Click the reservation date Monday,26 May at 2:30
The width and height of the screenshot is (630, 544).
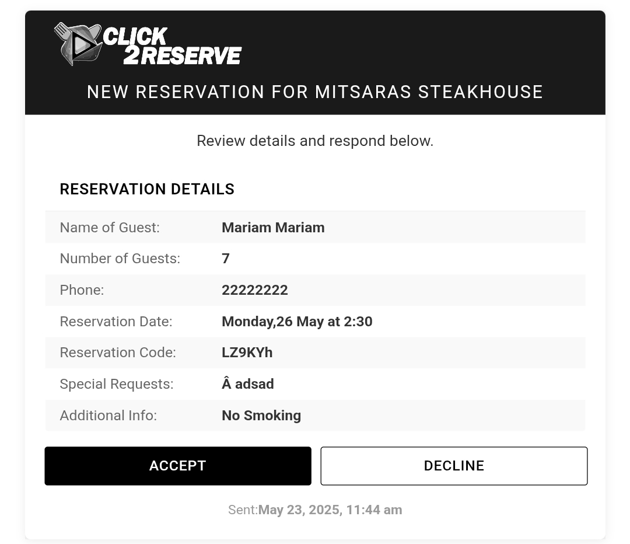coord(297,322)
